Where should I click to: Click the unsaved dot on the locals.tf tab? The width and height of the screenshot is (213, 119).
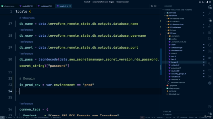[x=70, y=6]
